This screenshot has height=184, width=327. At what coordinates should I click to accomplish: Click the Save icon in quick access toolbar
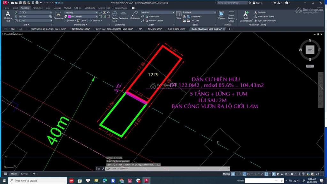tap(20, 3)
